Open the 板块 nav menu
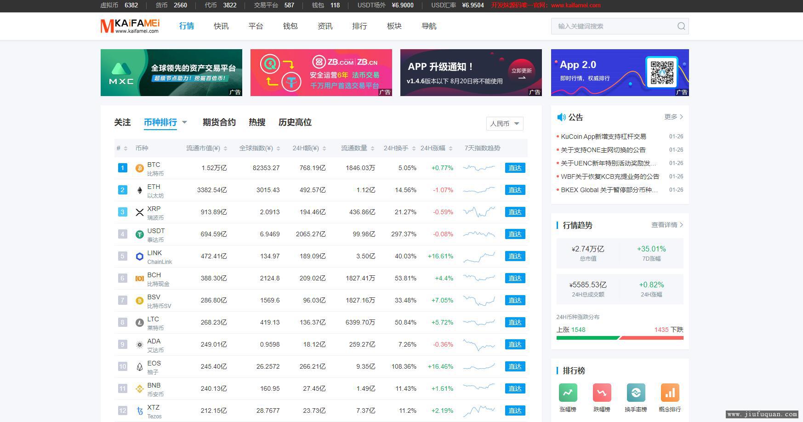Viewport: 803px width, 422px height. click(394, 26)
